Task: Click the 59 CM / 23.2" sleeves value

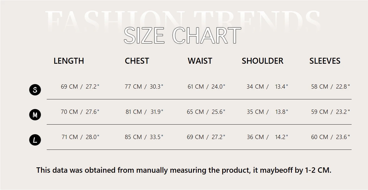Action: pos(331,112)
